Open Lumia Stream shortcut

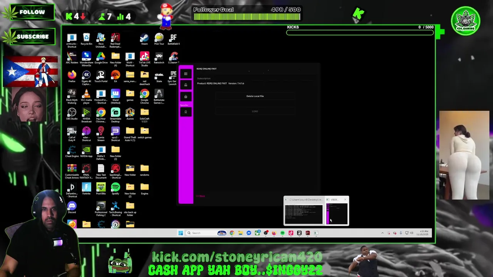point(101,134)
